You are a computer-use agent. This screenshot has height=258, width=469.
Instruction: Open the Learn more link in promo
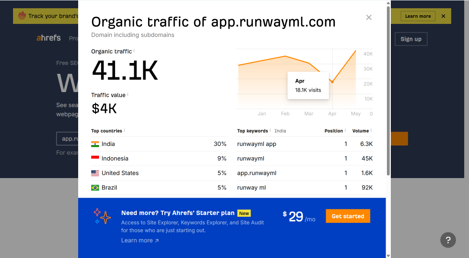pyautogui.click(x=140, y=240)
